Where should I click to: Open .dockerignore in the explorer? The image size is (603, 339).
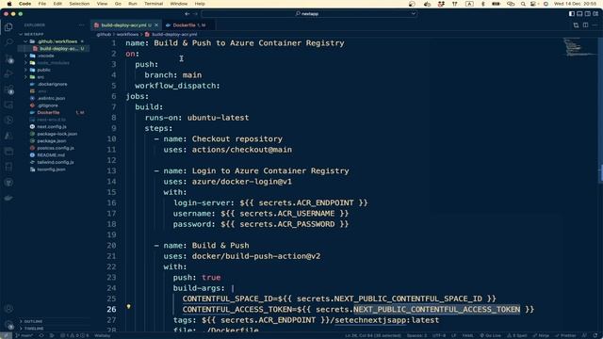(x=54, y=84)
